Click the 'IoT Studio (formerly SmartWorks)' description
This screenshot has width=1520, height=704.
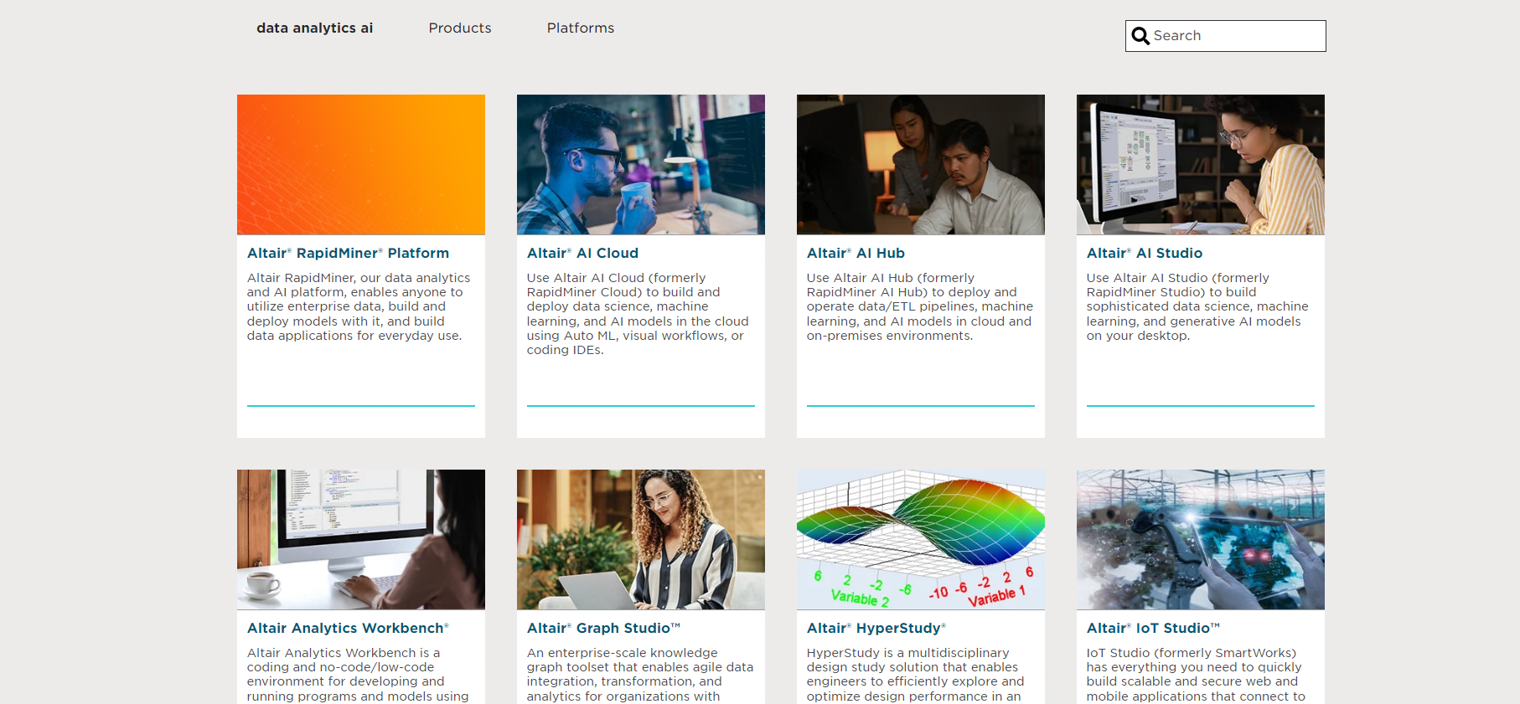[1196, 675]
